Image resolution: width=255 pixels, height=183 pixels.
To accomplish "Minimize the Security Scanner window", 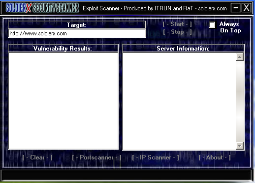I will 236,8.
